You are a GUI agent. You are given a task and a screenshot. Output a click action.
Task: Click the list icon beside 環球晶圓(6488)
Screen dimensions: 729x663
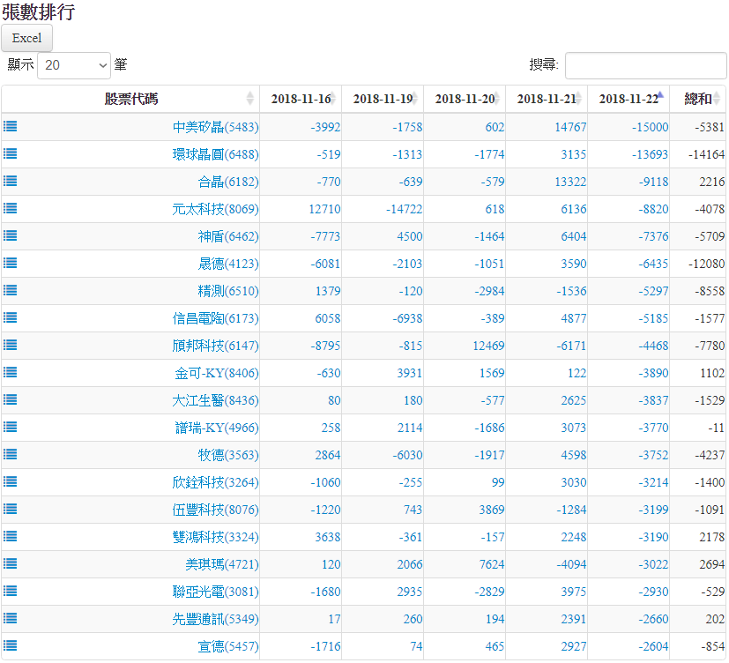(x=11, y=153)
